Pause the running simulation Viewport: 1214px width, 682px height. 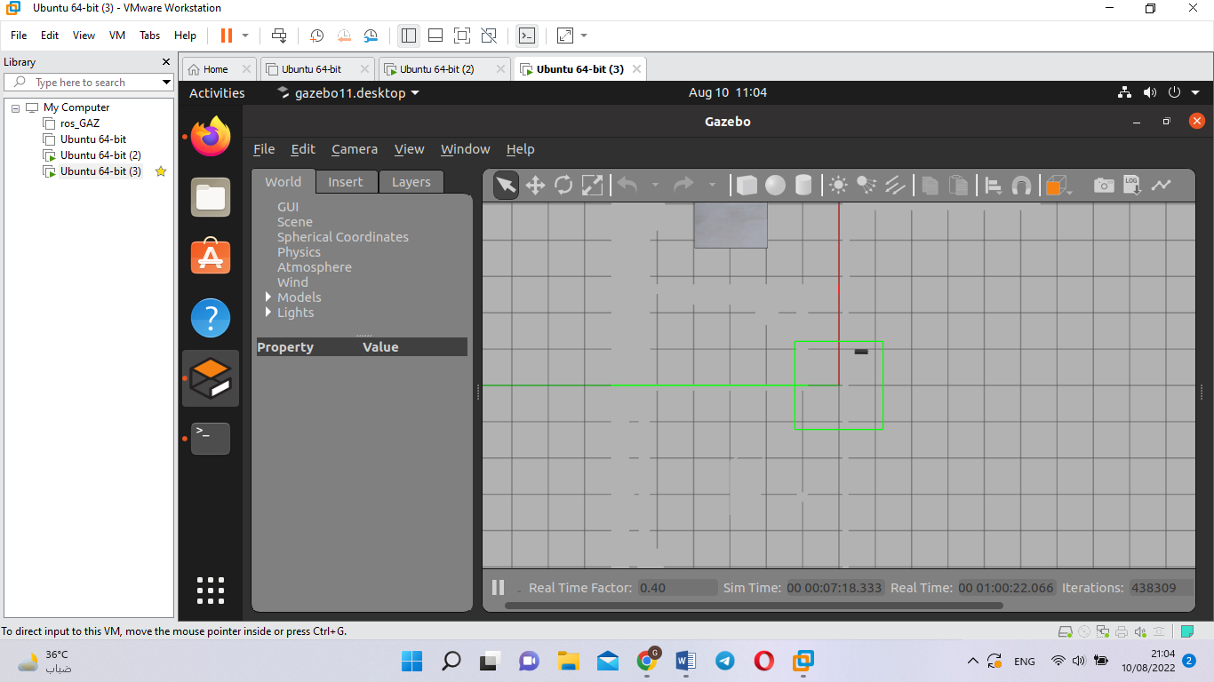(496, 586)
